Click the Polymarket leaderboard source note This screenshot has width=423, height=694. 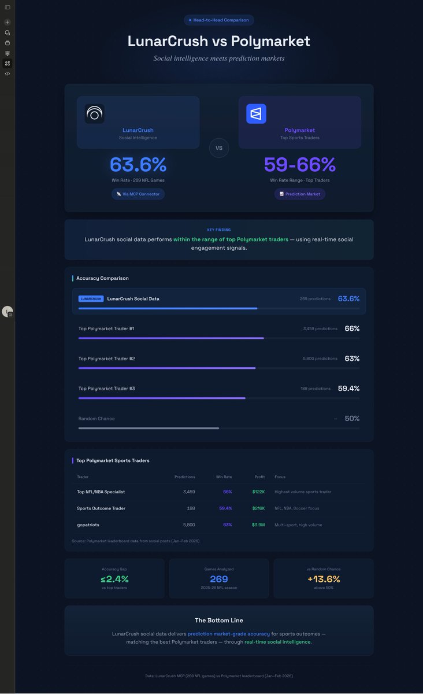coord(136,541)
